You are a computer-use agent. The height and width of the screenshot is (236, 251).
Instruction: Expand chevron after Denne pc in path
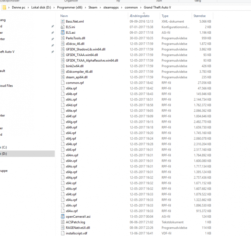pyautogui.click(x=28, y=8)
